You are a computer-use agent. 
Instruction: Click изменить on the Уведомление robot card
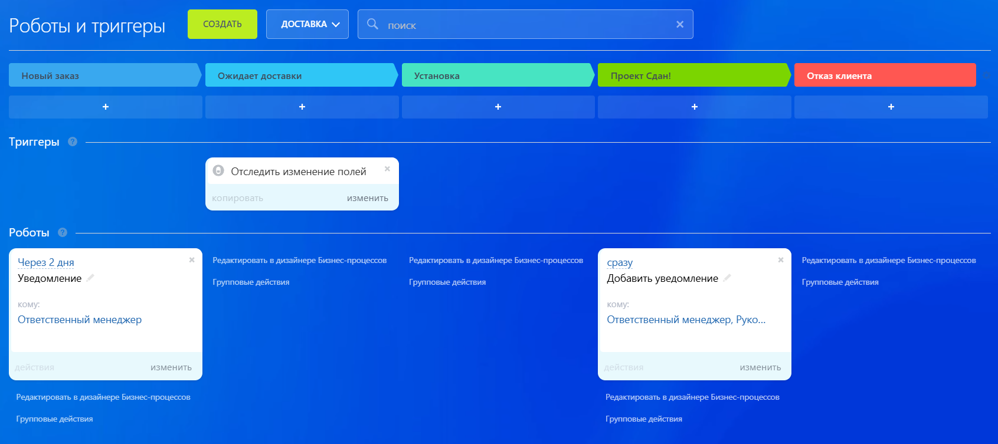tap(171, 367)
